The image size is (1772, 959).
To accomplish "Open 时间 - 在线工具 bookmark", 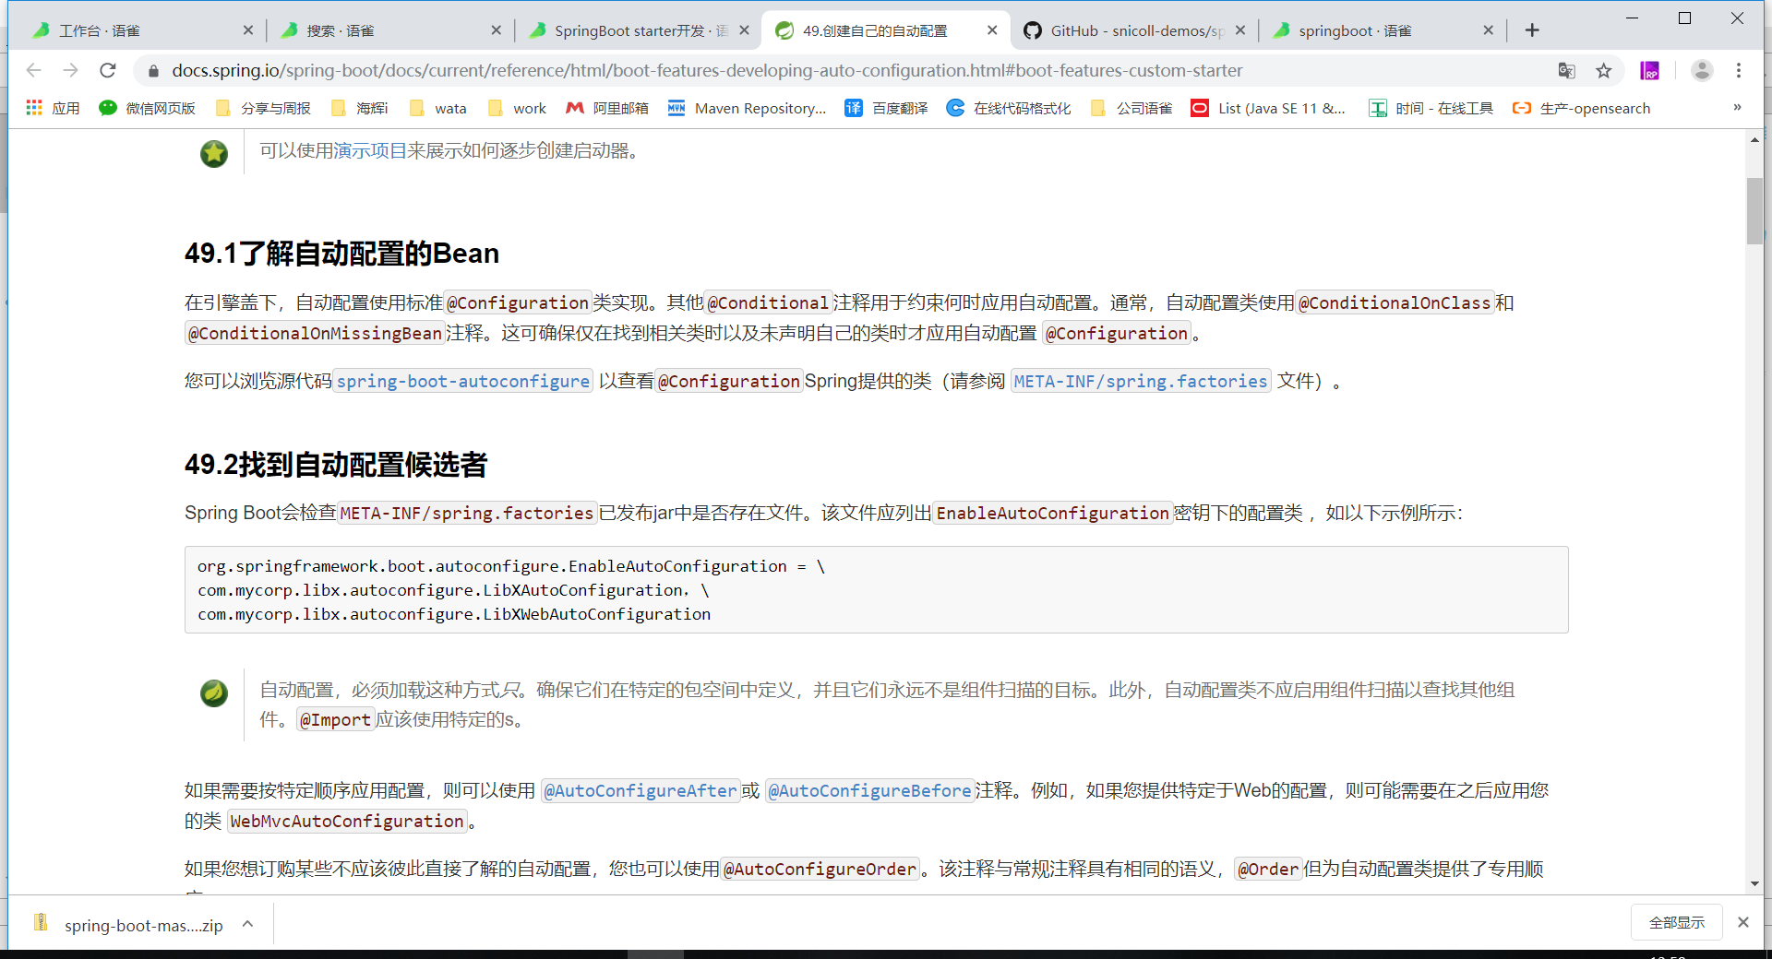I will pos(1431,108).
